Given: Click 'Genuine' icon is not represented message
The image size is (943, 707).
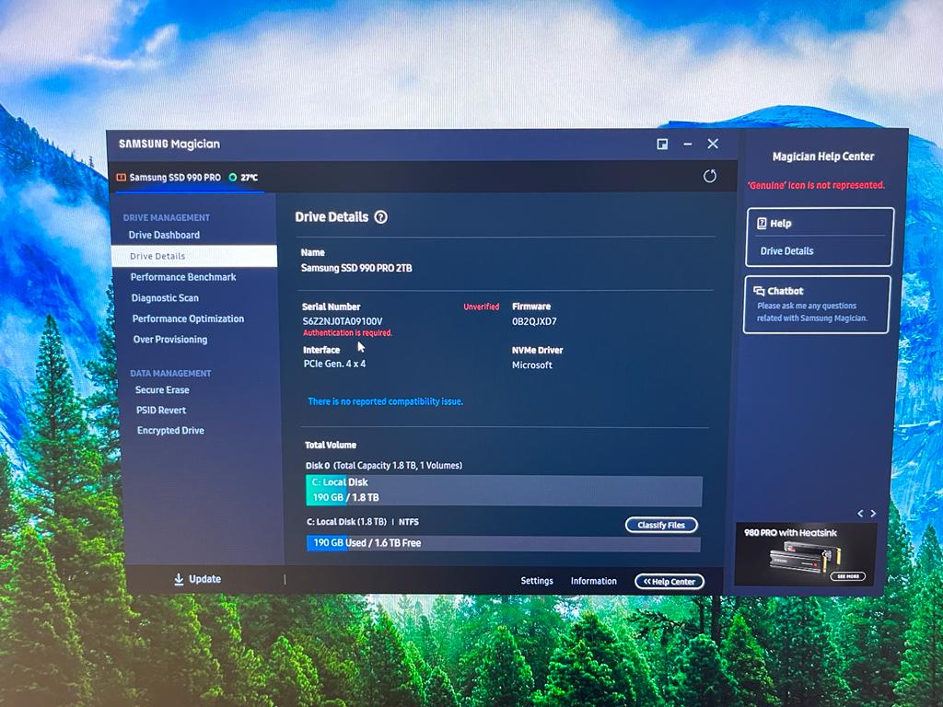Looking at the screenshot, I should (x=816, y=185).
